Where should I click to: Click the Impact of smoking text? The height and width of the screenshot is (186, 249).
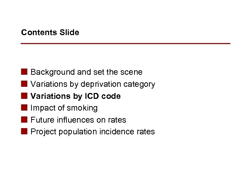pos(64,108)
